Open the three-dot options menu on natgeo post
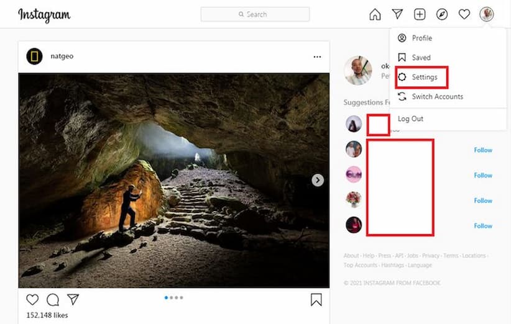The width and height of the screenshot is (511, 324). (317, 56)
